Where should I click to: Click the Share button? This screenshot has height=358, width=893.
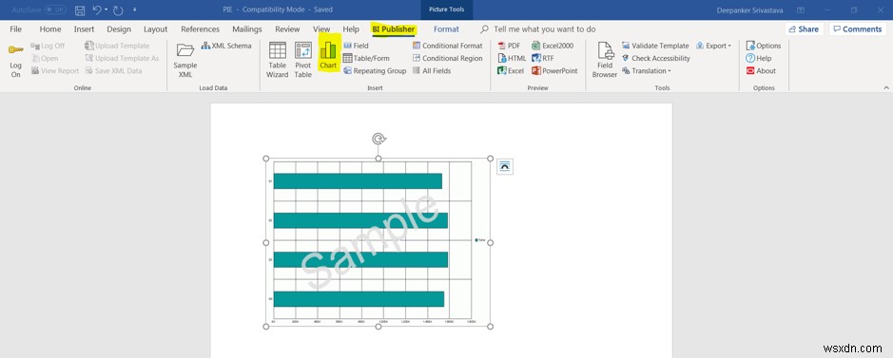coord(804,29)
